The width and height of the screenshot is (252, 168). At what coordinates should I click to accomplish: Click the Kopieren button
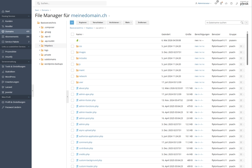tap(83, 23)
